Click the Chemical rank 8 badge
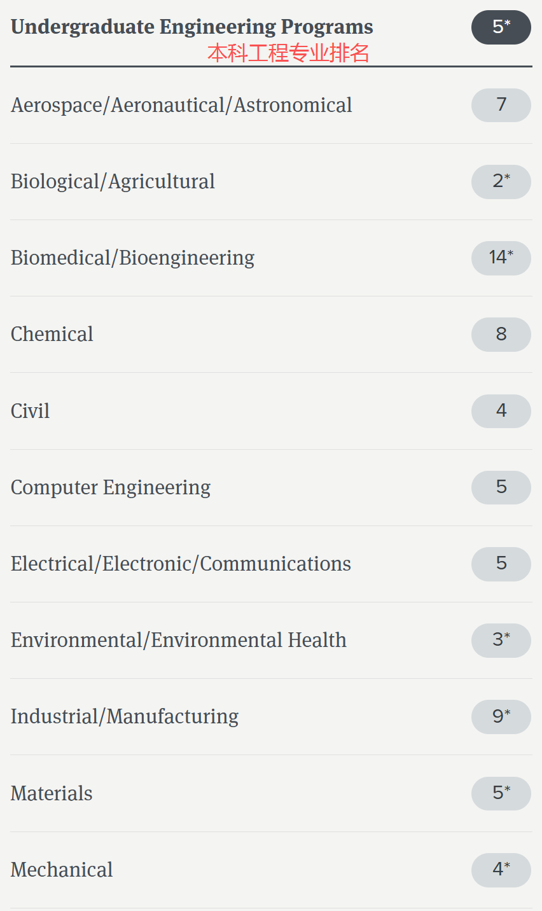This screenshot has height=911, width=542. (x=501, y=334)
